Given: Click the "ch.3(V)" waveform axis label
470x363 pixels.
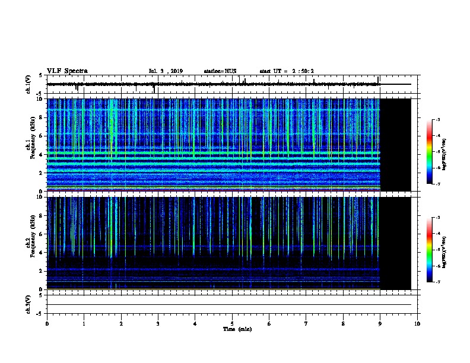Looking at the screenshot, I should (28, 304).
